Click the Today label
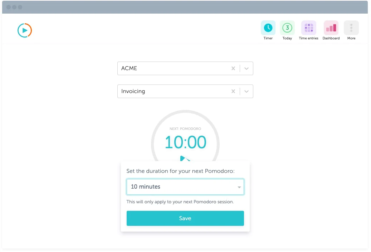The height and width of the screenshot is (252, 371). click(x=287, y=38)
